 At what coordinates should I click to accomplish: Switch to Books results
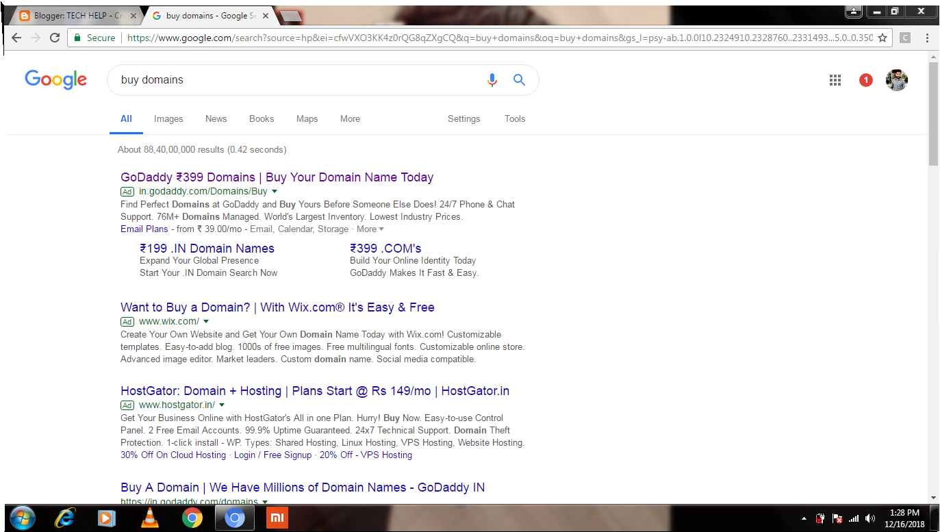[262, 118]
